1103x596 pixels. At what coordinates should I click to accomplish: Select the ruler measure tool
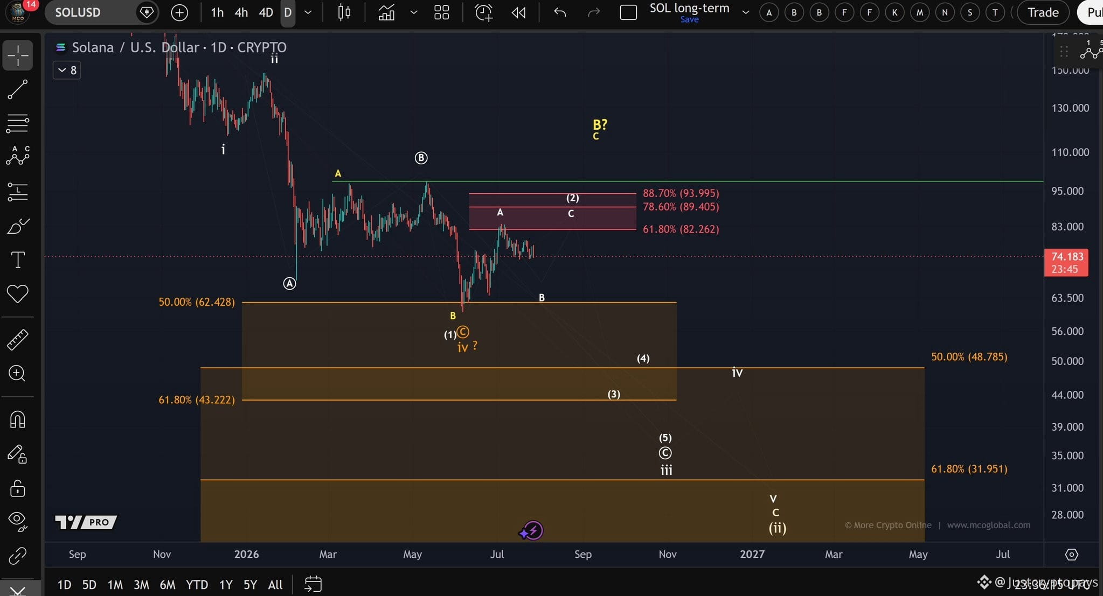click(18, 340)
